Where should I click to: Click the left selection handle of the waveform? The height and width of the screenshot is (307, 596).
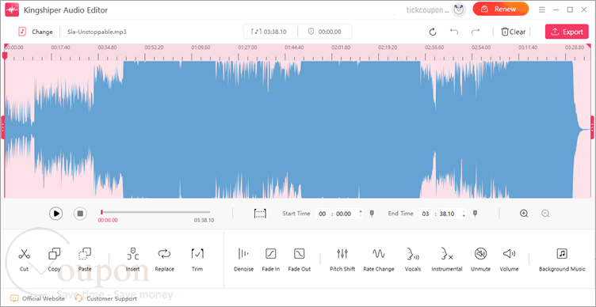click(x=2, y=128)
